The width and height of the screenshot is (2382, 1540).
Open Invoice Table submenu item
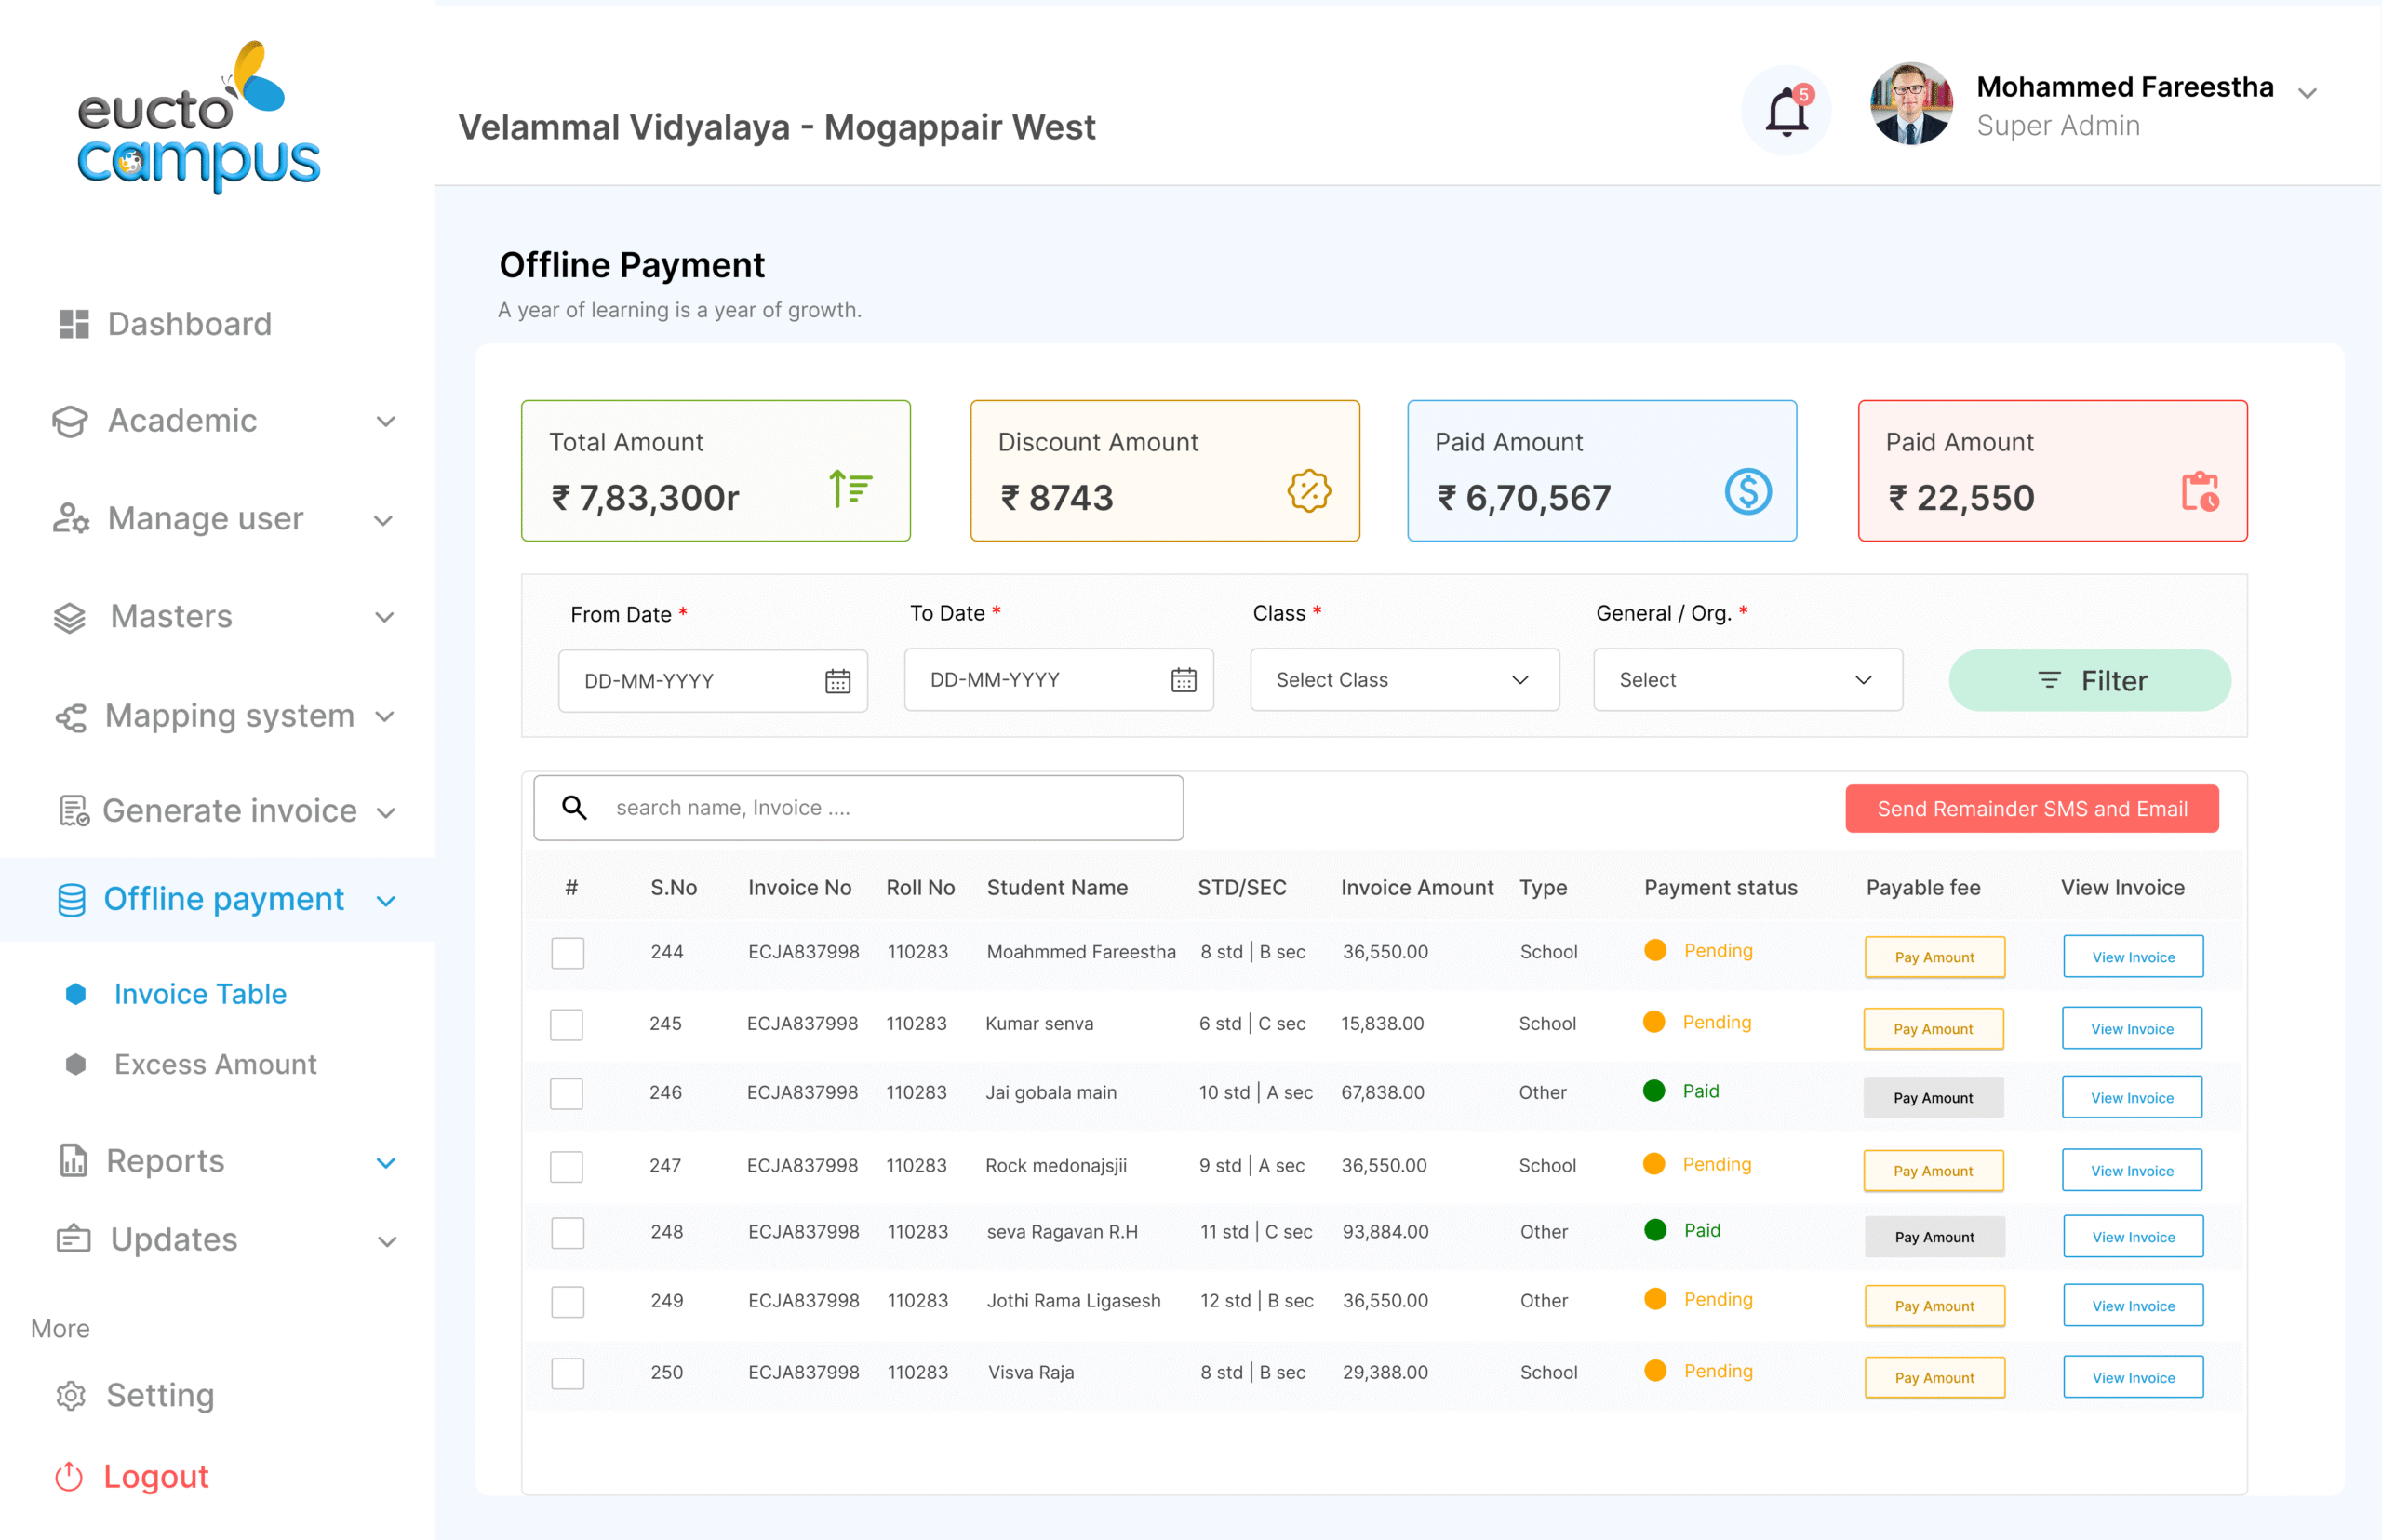pos(200,993)
